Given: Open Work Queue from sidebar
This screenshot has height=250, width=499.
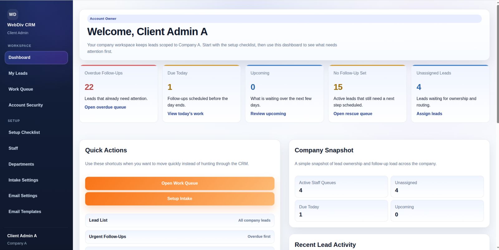Looking at the screenshot, I should click(x=21, y=89).
